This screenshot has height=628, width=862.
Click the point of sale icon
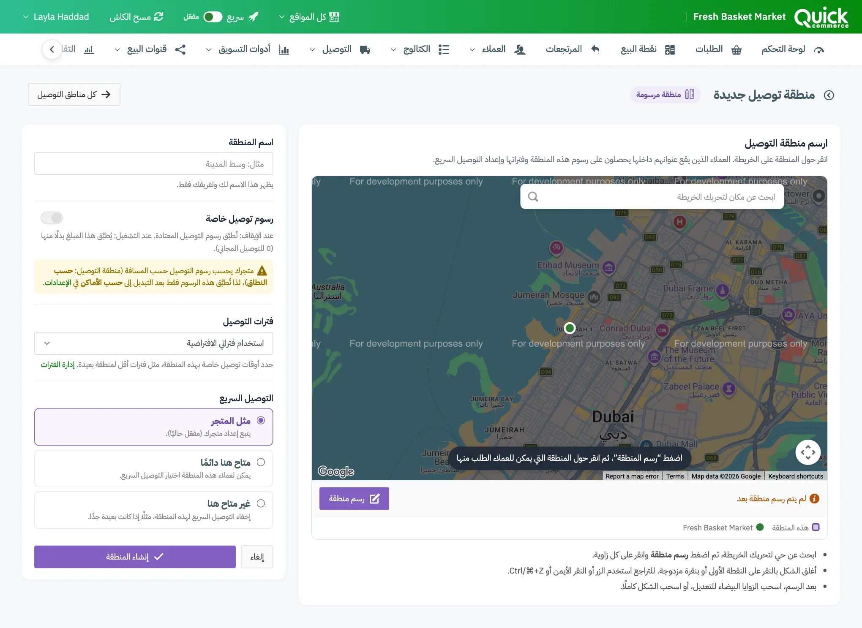[x=670, y=50]
